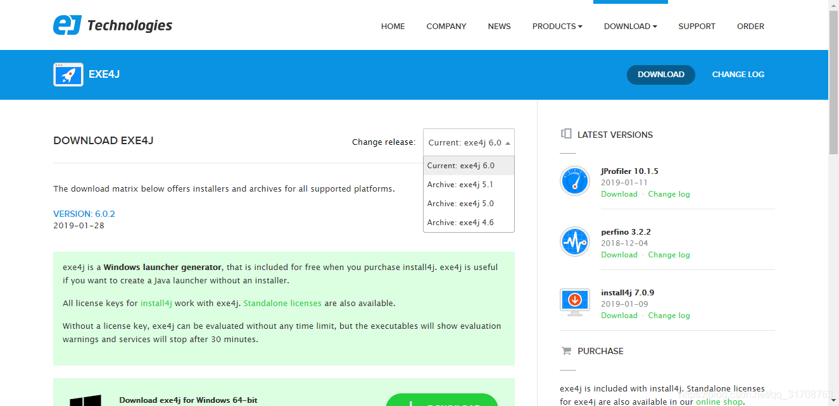Go to the NEWS page
This screenshot has width=839, height=406.
point(499,27)
